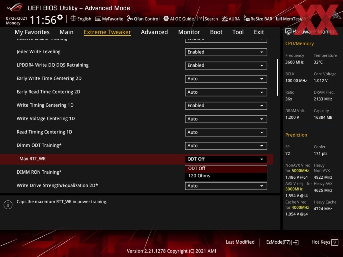Click the info icon beside the help text

tap(8, 205)
